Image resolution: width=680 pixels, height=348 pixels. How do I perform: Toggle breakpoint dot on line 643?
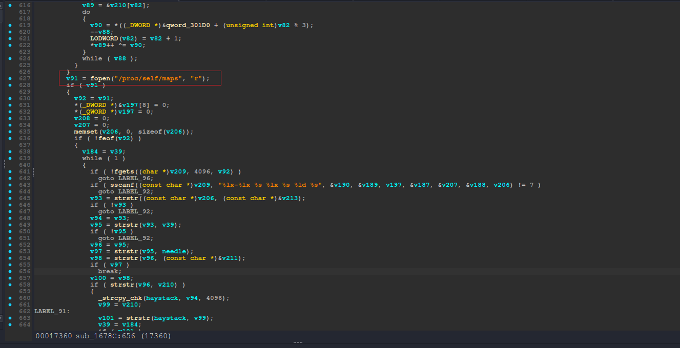pos(11,185)
